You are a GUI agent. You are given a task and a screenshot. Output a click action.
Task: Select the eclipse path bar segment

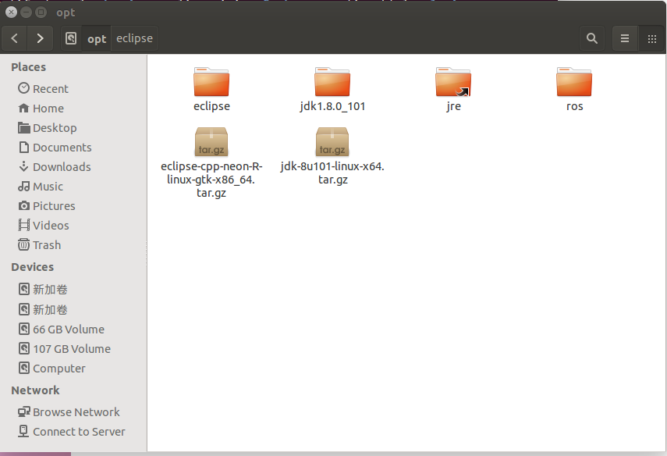134,38
